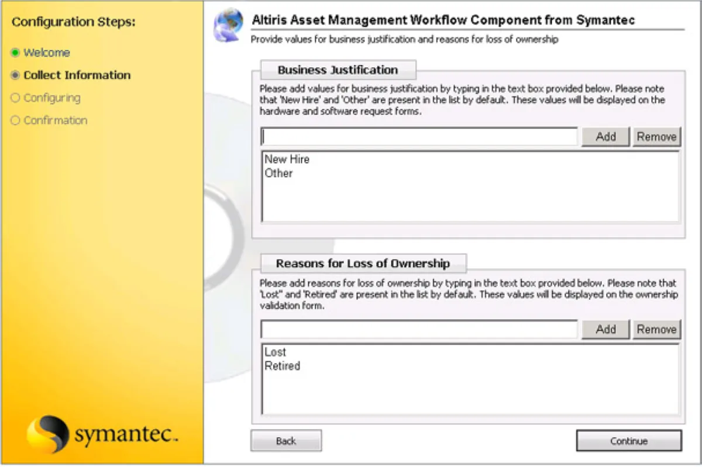Click the 'Welcome' step label

pos(47,53)
